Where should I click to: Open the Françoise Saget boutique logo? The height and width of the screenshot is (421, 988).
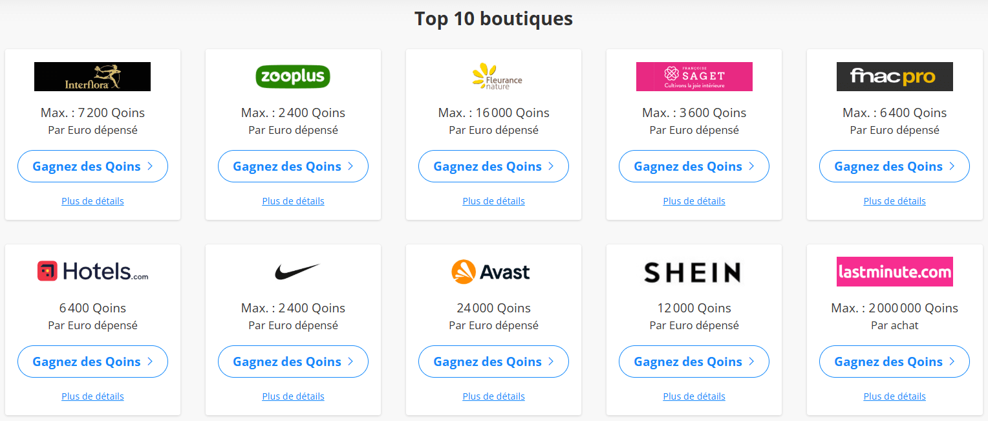click(x=694, y=76)
